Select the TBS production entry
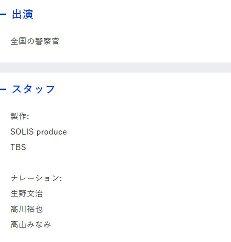Image resolution: width=231 pixels, height=242 pixels. (x=18, y=147)
